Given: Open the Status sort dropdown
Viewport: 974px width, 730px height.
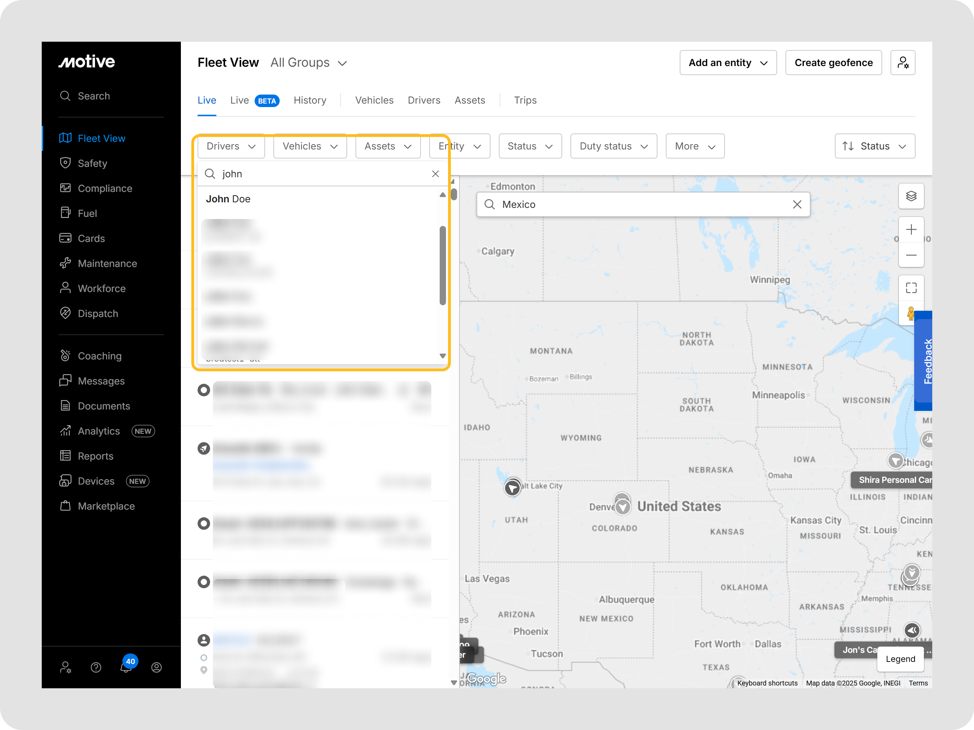Looking at the screenshot, I should [874, 146].
